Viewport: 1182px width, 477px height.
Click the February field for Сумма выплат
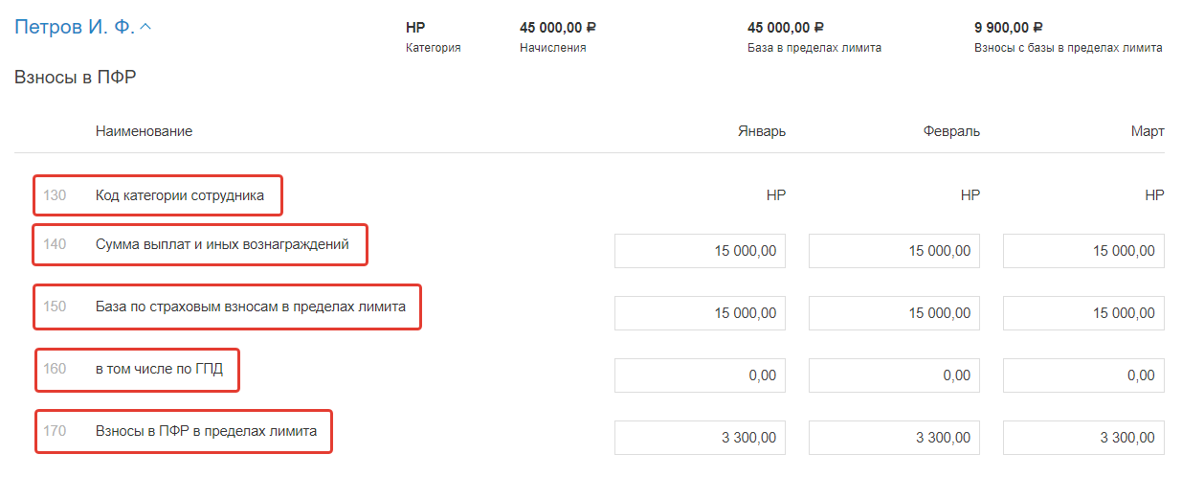click(x=894, y=251)
